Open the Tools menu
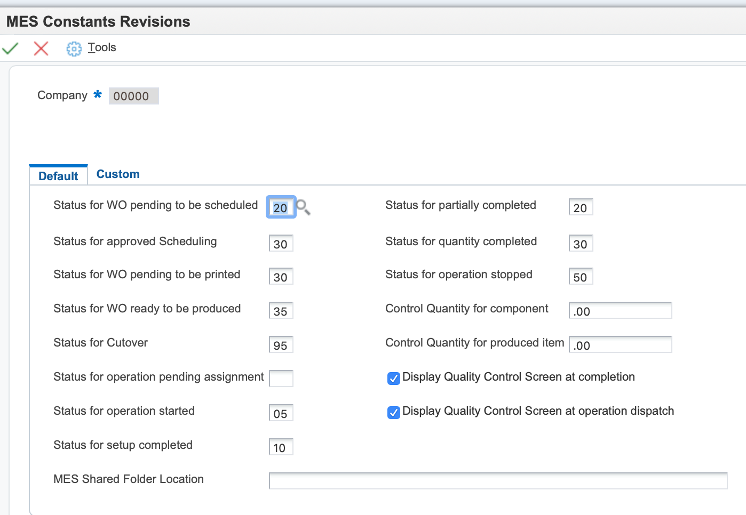Screen dimensions: 746x515 (102, 47)
